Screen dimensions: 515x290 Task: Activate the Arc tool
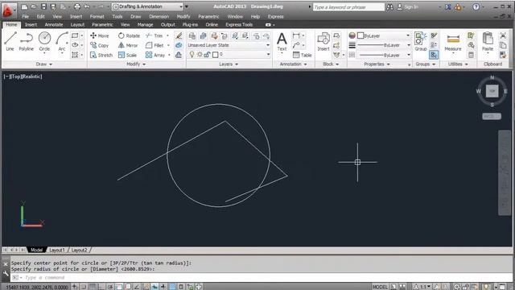(62, 41)
